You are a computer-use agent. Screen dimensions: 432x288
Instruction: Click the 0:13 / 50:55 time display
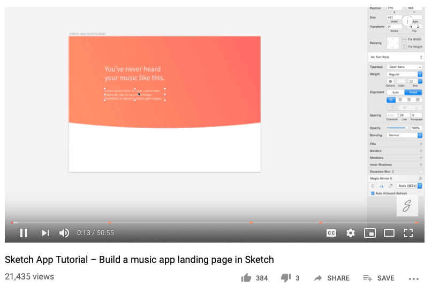(x=95, y=233)
